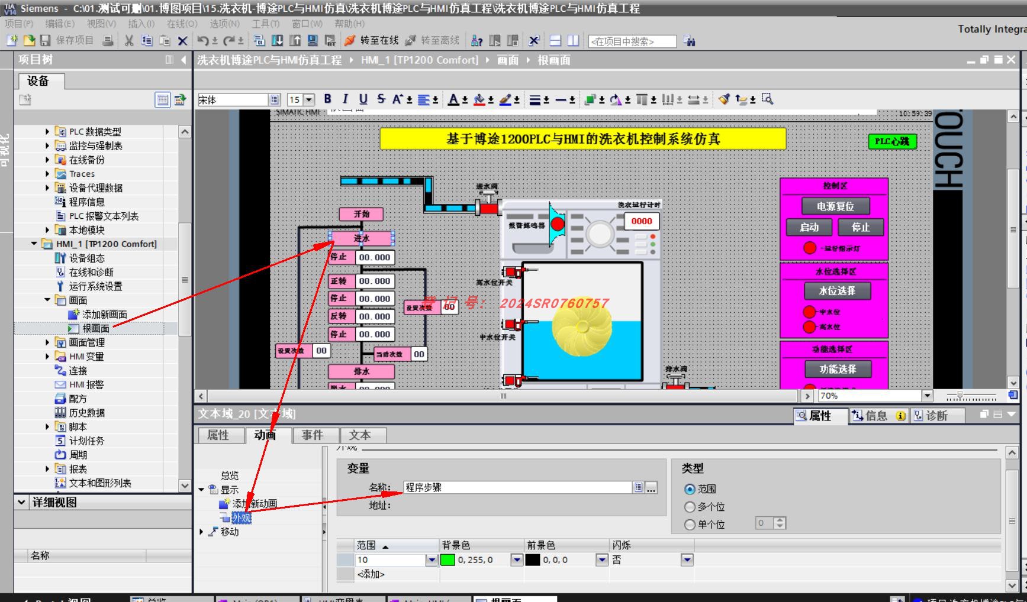The image size is (1027, 602).
Task: Select the 范围 range radio button
Action: [x=690, y=489]
